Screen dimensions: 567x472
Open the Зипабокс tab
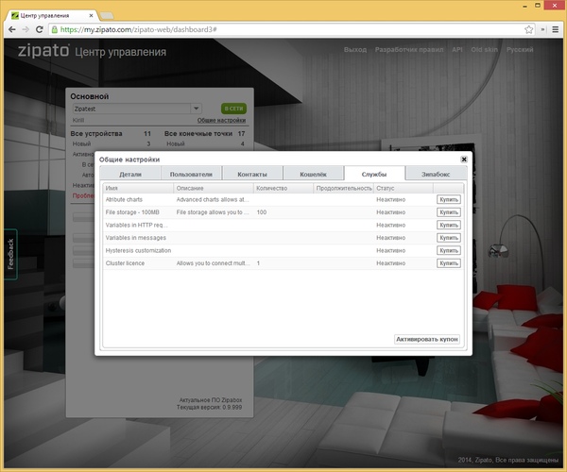(x=436, y=174)
